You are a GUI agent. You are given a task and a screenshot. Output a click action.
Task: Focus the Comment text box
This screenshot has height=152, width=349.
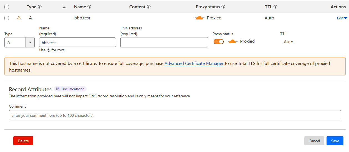point(175,115)
